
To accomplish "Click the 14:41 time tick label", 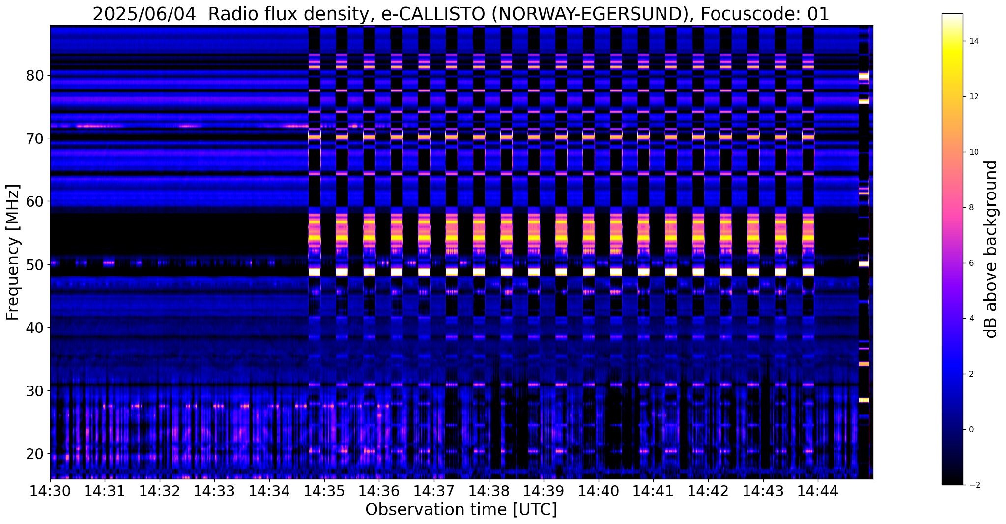I will pos(653,491).
